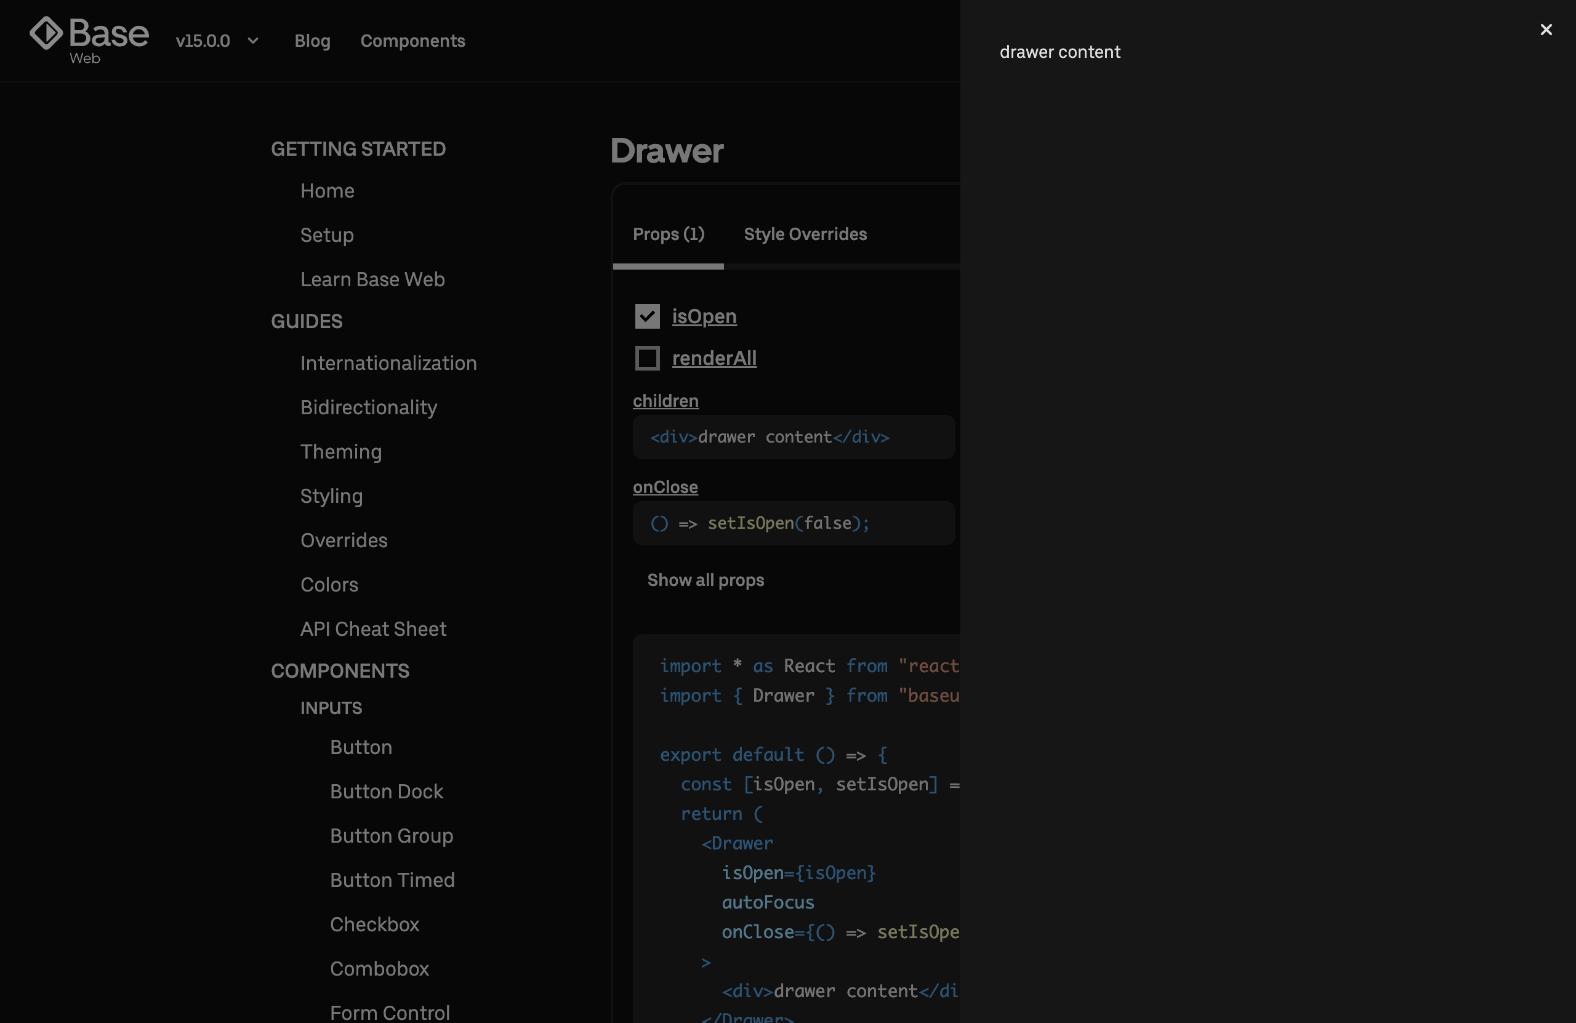Click the isOpen prop label link

pyautogui.click(x=704, y=316)
